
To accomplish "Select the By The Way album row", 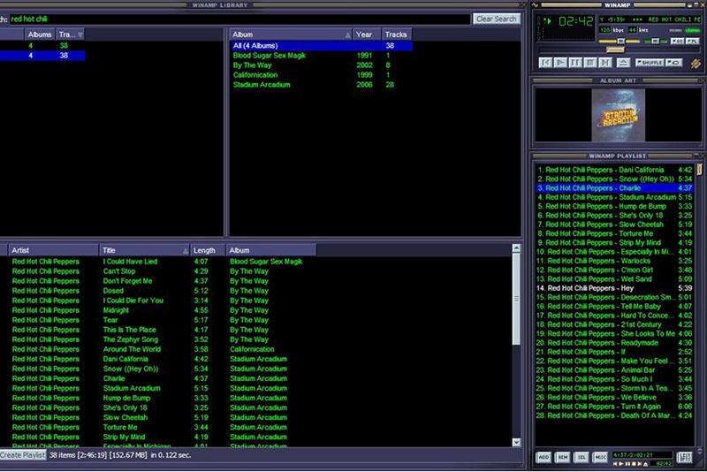I will point(251,65).
